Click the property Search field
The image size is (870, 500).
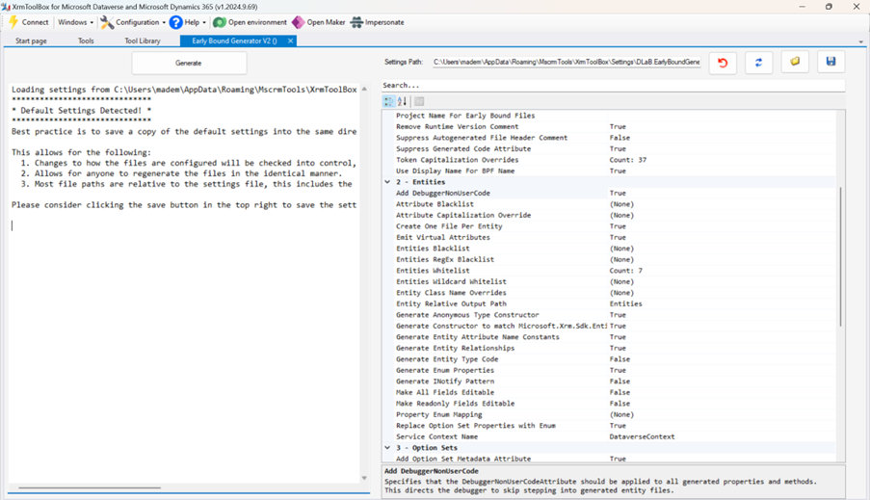[612, 86]
